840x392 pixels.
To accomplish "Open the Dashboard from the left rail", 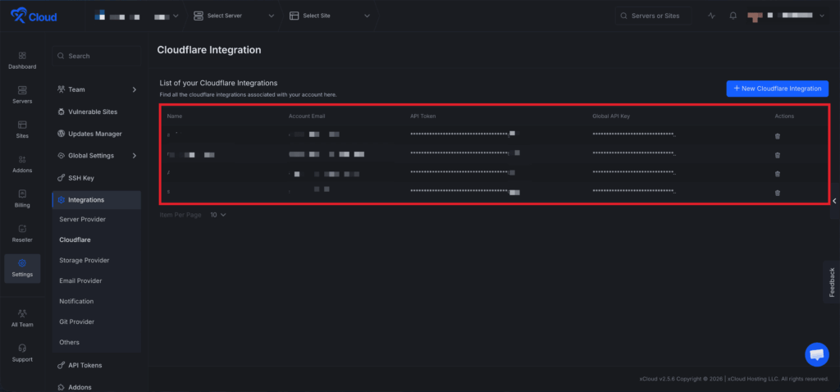I will click(x=22, y=61).
